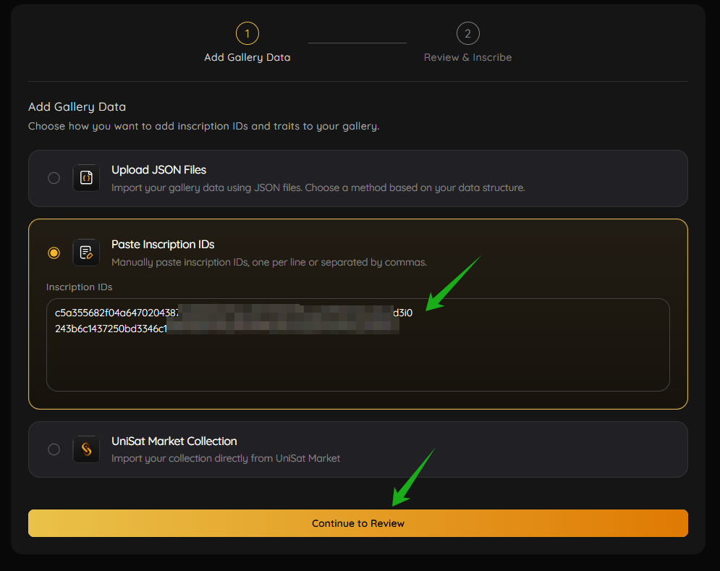Click the Upload JSON Files option title
The height and width of the screenshot is (571, 720).
click(x=158, y=170)
